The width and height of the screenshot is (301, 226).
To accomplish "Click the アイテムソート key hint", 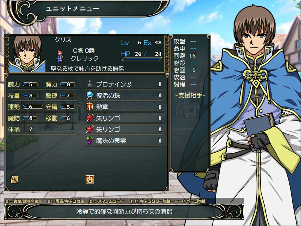I will point(107,201).
